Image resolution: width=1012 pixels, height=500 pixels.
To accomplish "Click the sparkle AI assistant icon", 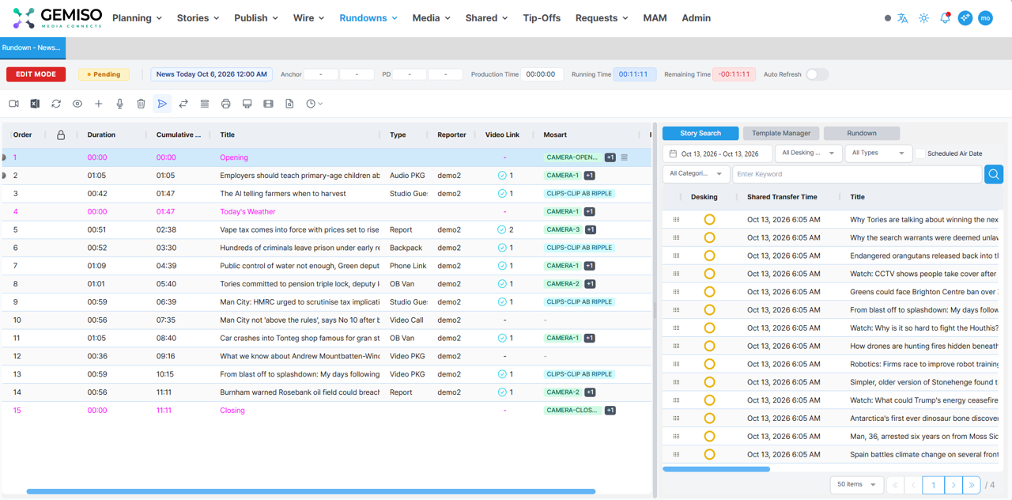I will pyautogui.click(x=965, y=18).
